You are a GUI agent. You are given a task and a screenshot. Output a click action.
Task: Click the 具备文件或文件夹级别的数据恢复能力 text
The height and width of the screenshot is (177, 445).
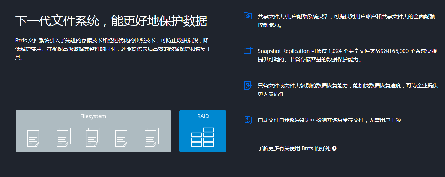(348, 90)
